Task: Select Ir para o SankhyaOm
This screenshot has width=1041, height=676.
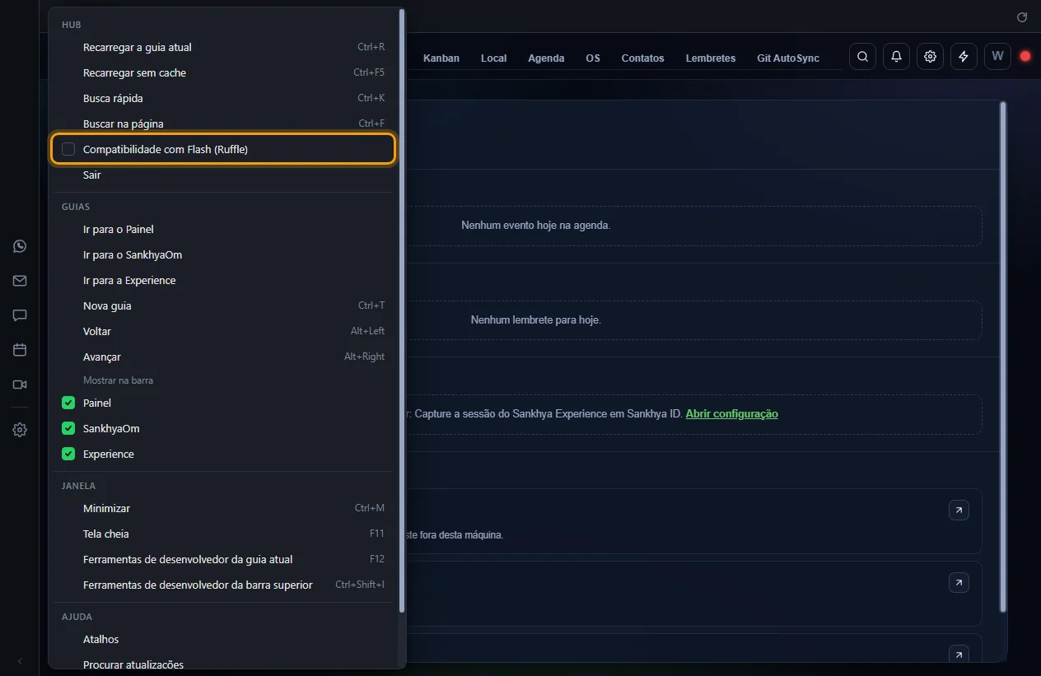Action: 224,254
